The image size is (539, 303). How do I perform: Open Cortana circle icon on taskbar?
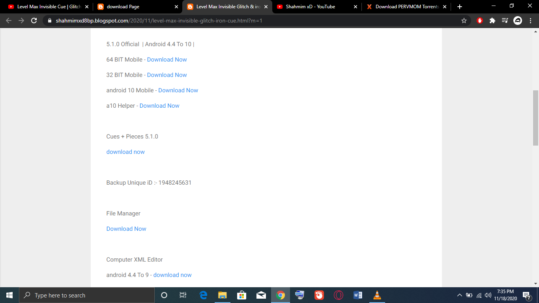tap(164, 295)
